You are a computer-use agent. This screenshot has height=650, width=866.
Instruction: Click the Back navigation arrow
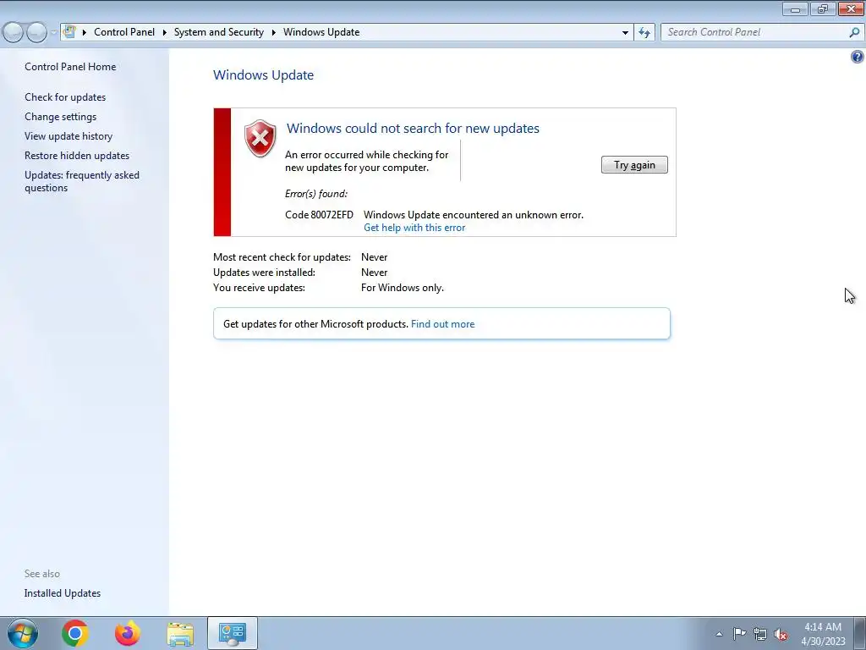point(14,33)
